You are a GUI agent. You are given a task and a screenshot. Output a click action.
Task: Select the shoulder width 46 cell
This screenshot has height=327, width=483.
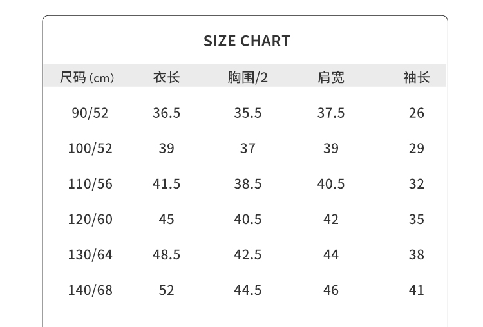(331, 290)
